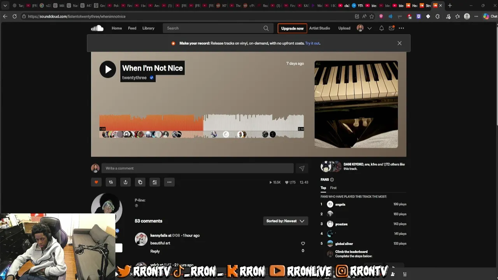Click the SoundCloud logo in header
Viewport: 498px width, 280px height.
point(97,28)
